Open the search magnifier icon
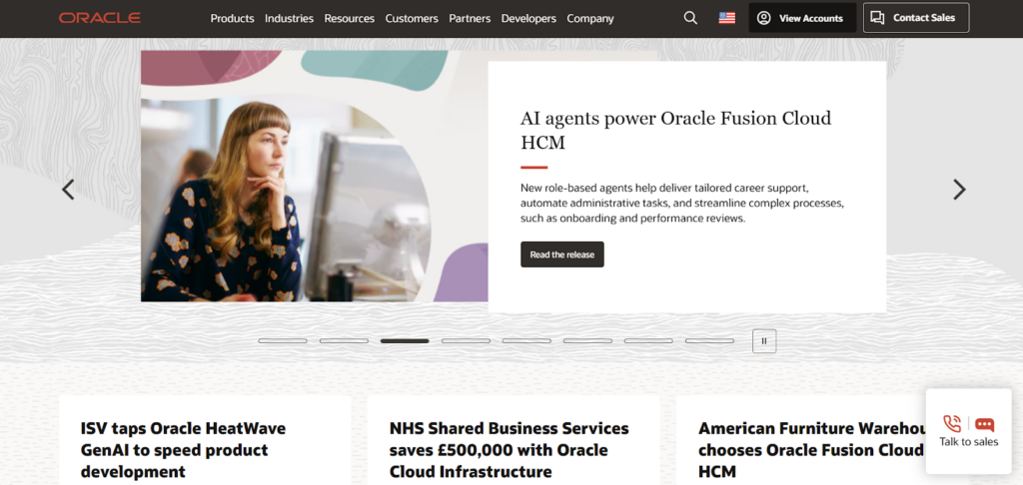1023x485 pixels. (x=690, y=18)
